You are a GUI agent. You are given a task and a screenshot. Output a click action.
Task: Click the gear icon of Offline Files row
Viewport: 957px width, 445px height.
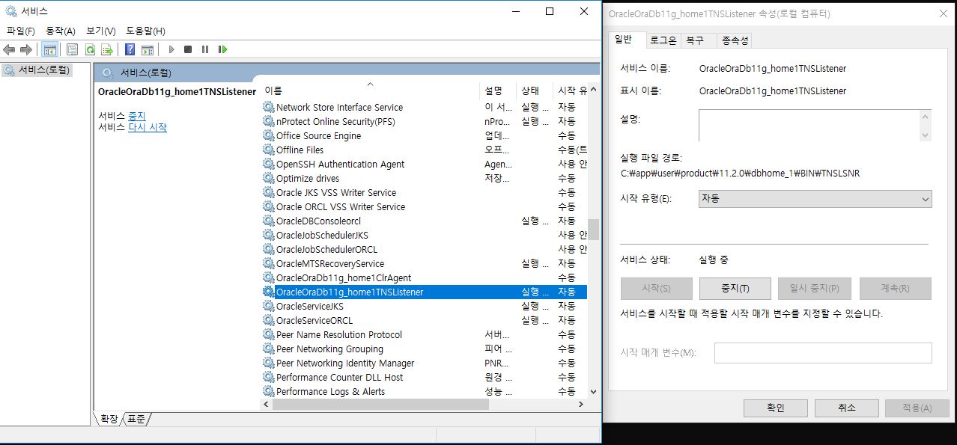point(269,150)
